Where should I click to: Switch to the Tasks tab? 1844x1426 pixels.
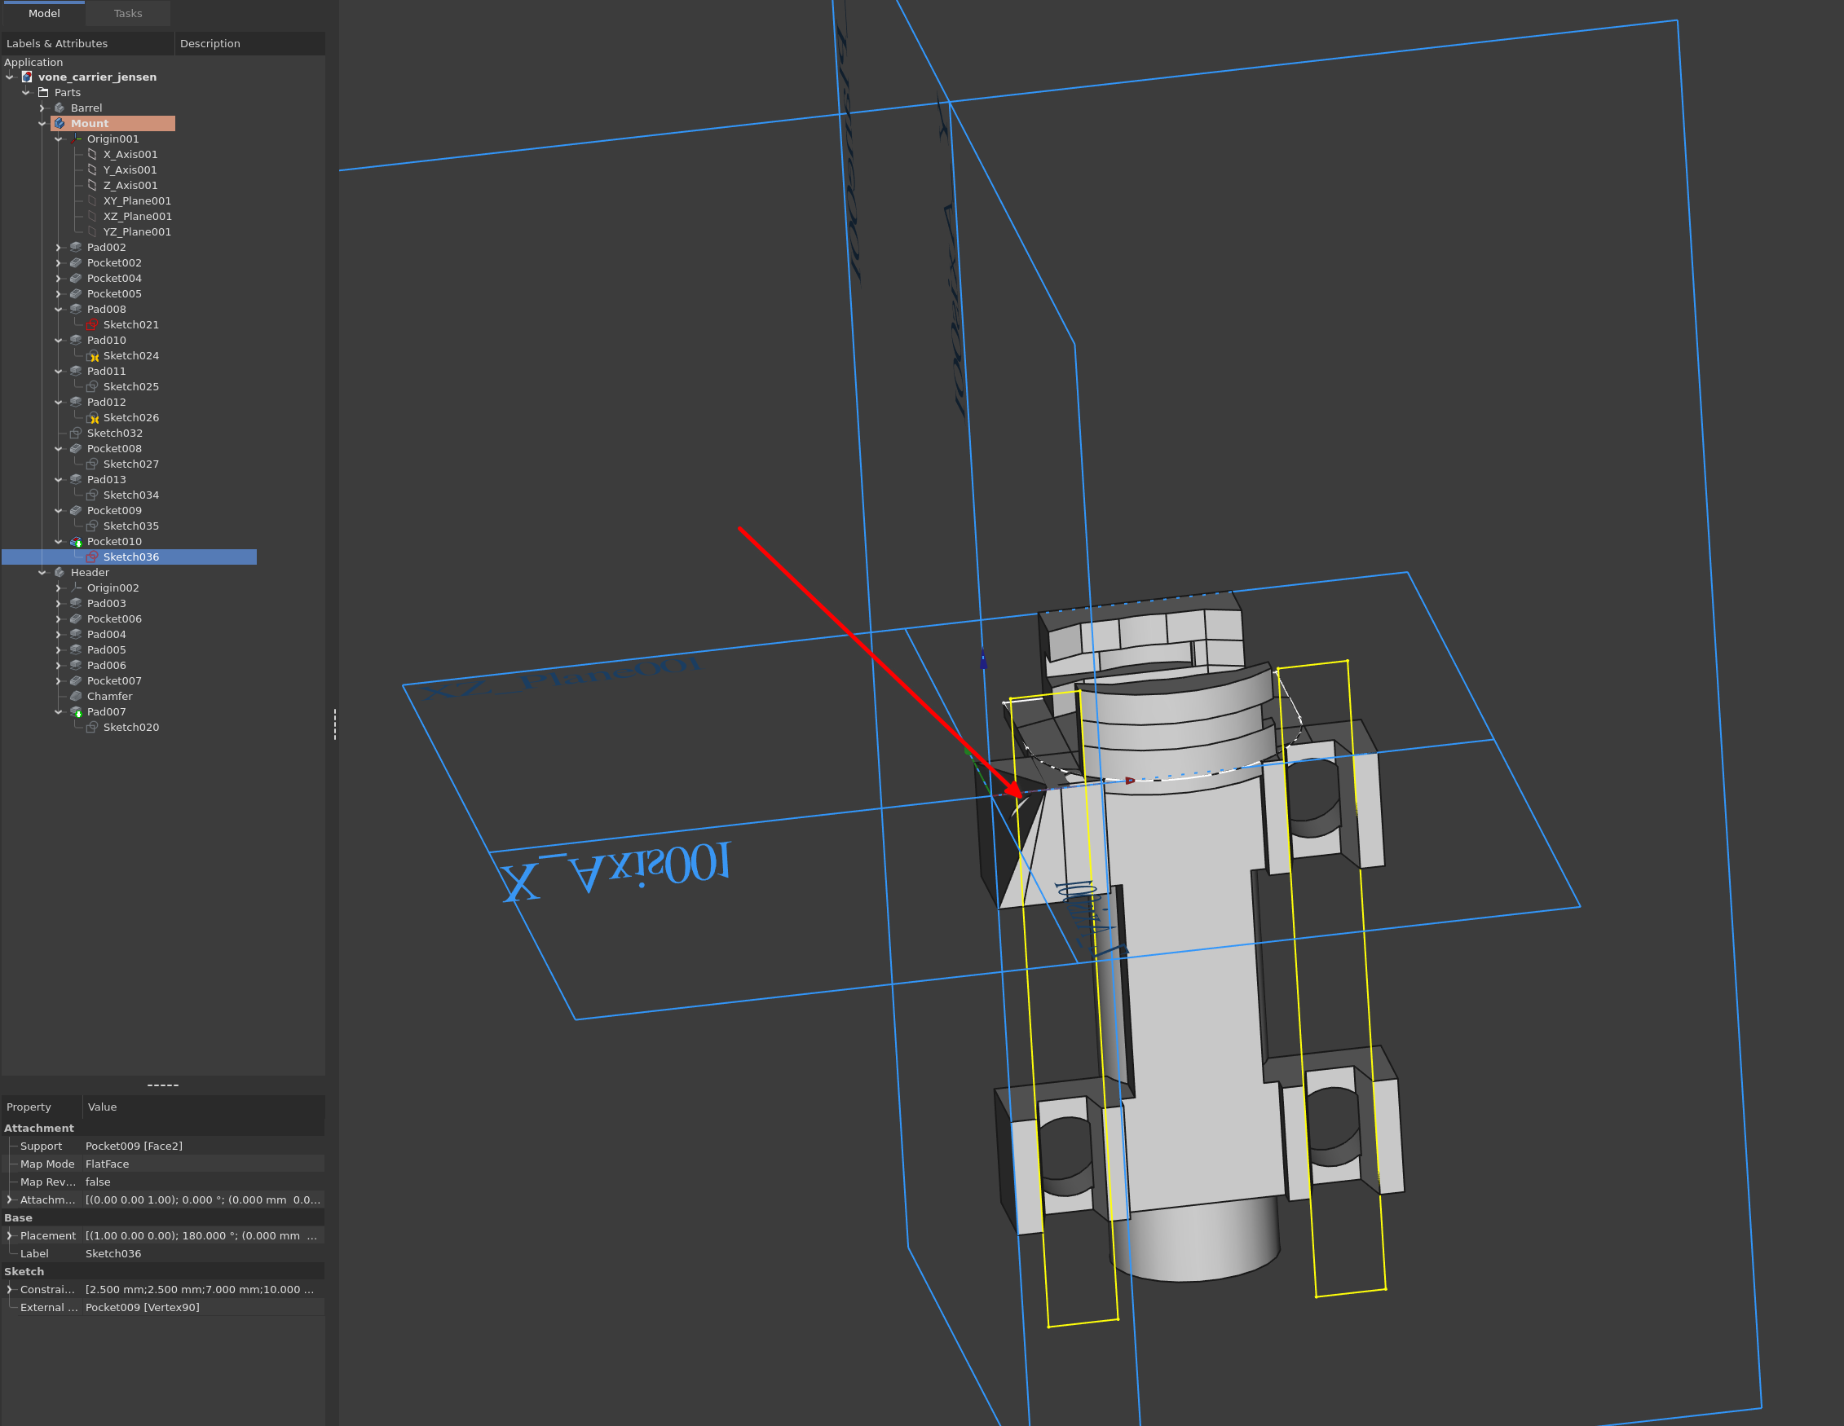[x=128, y=14]
